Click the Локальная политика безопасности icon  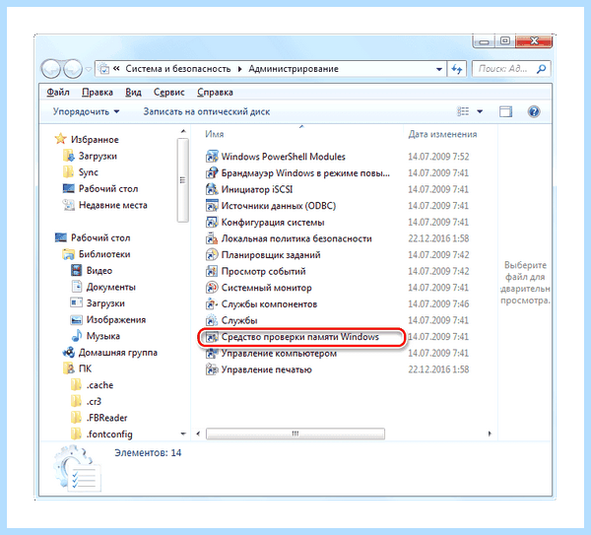tap(212, 238)
